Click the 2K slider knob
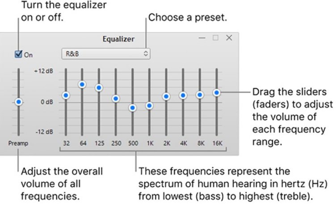This screenshot has height=204, width=336. pos(166,96)
